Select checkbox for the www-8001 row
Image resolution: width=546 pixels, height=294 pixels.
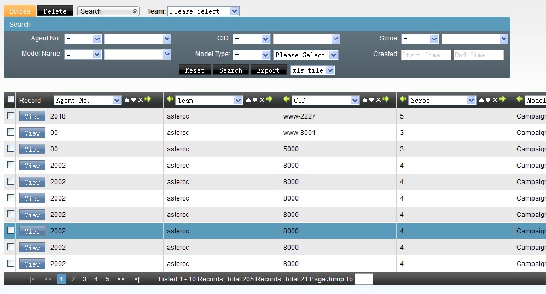coord(10,132)
